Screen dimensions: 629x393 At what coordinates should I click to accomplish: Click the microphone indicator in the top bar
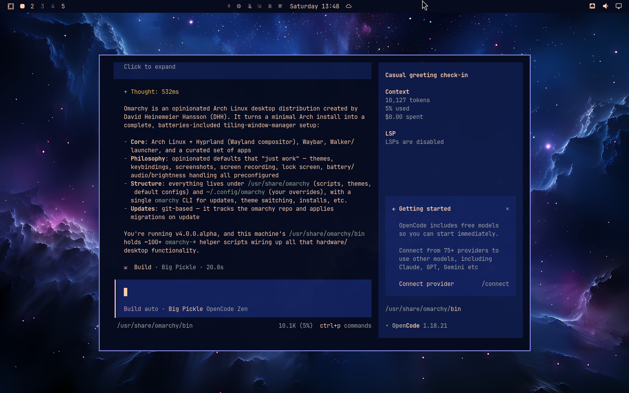(229, 6)
